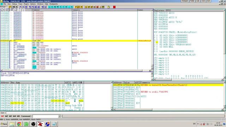The width and height of the screenshot is (226, 127).
Task: Click the Rewind restart program icon
Action: click(x=14, y=7)
